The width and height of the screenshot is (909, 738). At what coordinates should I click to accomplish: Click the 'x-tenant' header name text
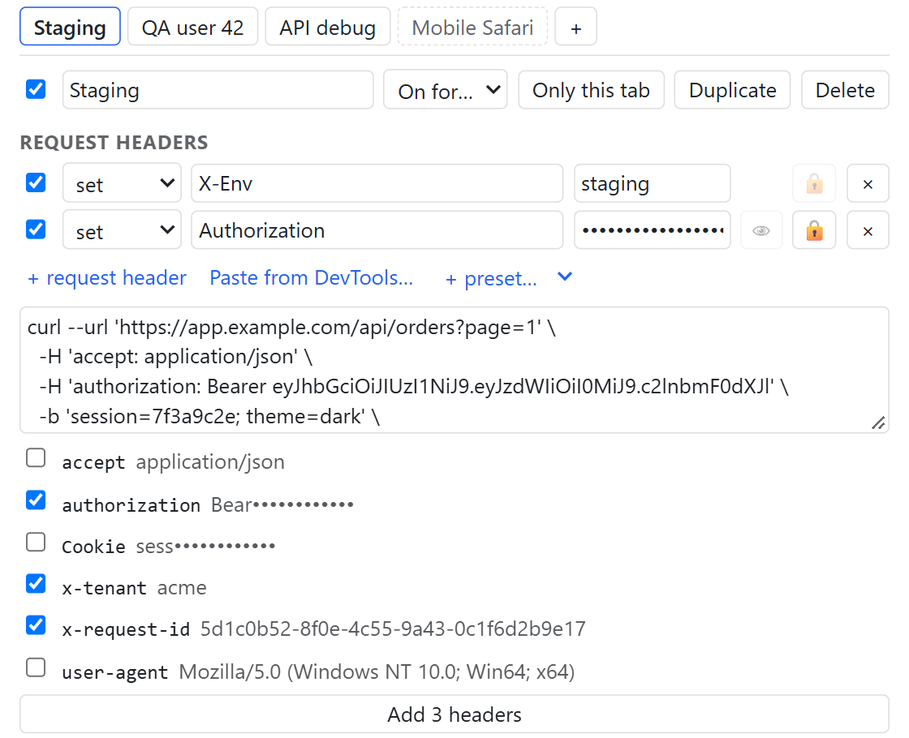105,588
